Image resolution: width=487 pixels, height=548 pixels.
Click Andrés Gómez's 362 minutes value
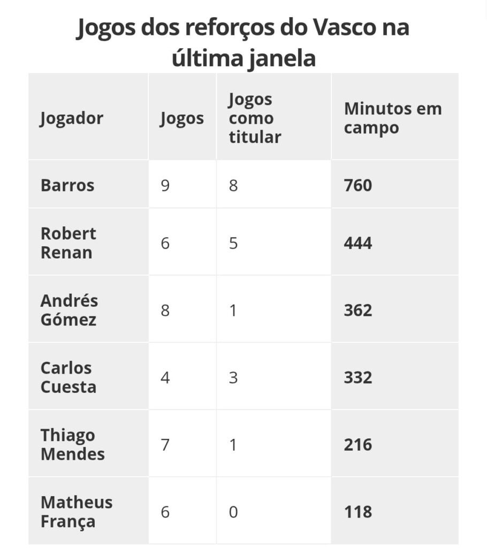(358, 310)
